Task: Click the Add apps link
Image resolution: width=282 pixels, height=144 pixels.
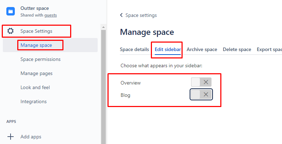Action: (31, 137)
